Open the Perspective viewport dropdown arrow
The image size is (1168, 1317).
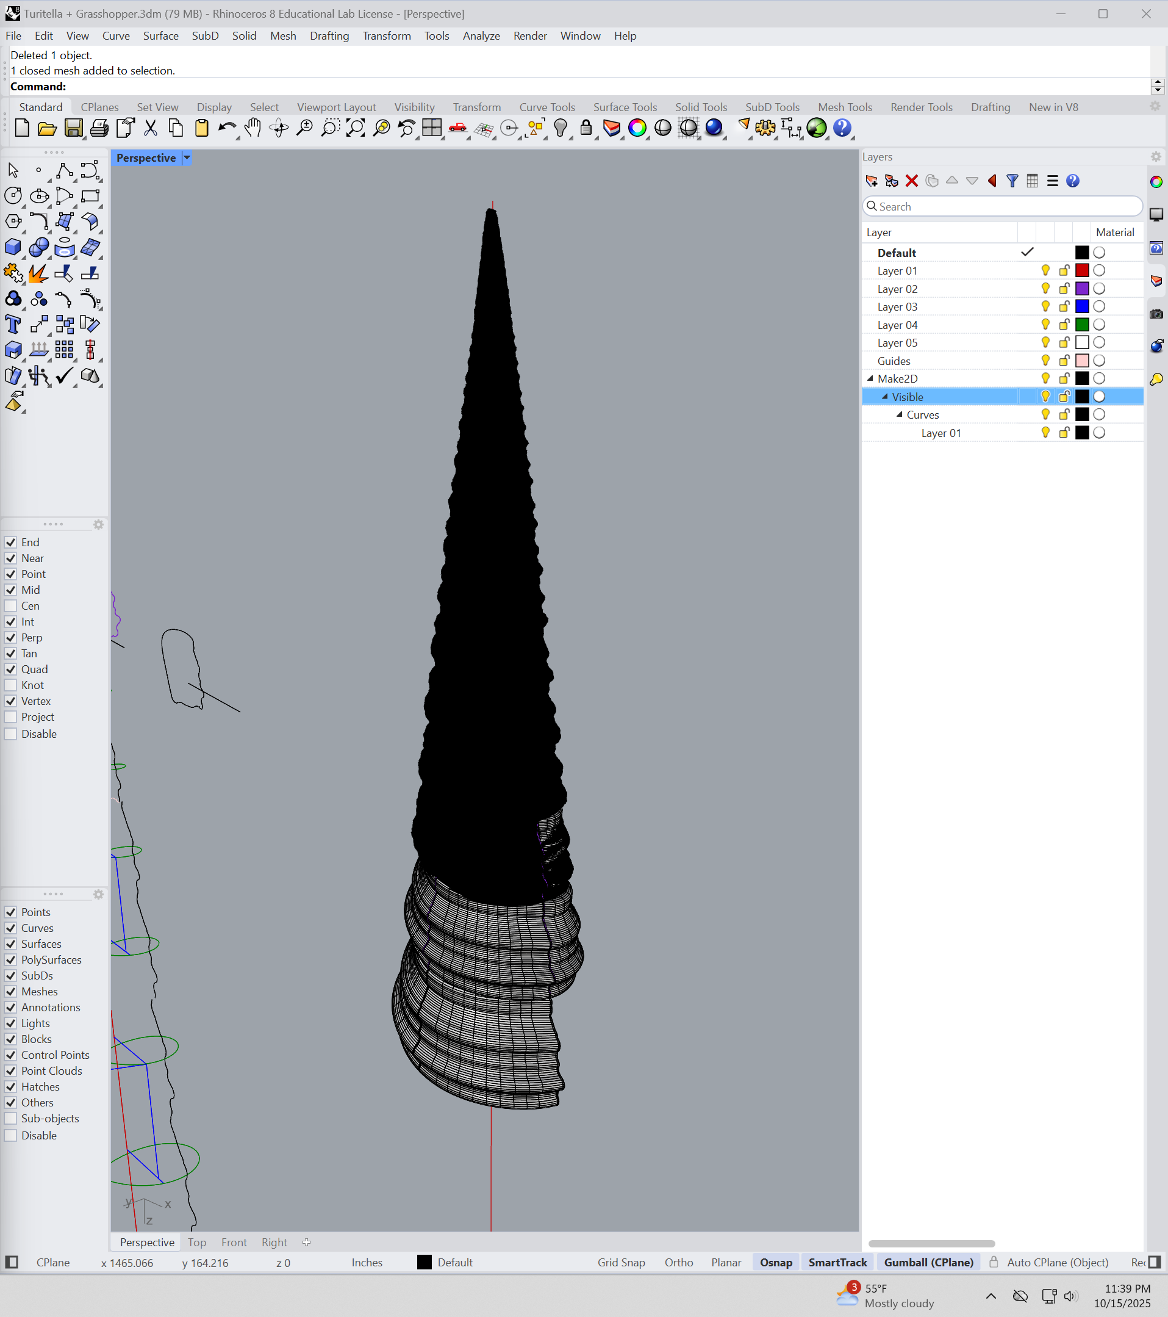pyautogui.click(x=187, y=158)
